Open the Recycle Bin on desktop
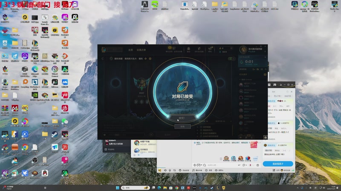341x191 pixels. pos(5,44)
